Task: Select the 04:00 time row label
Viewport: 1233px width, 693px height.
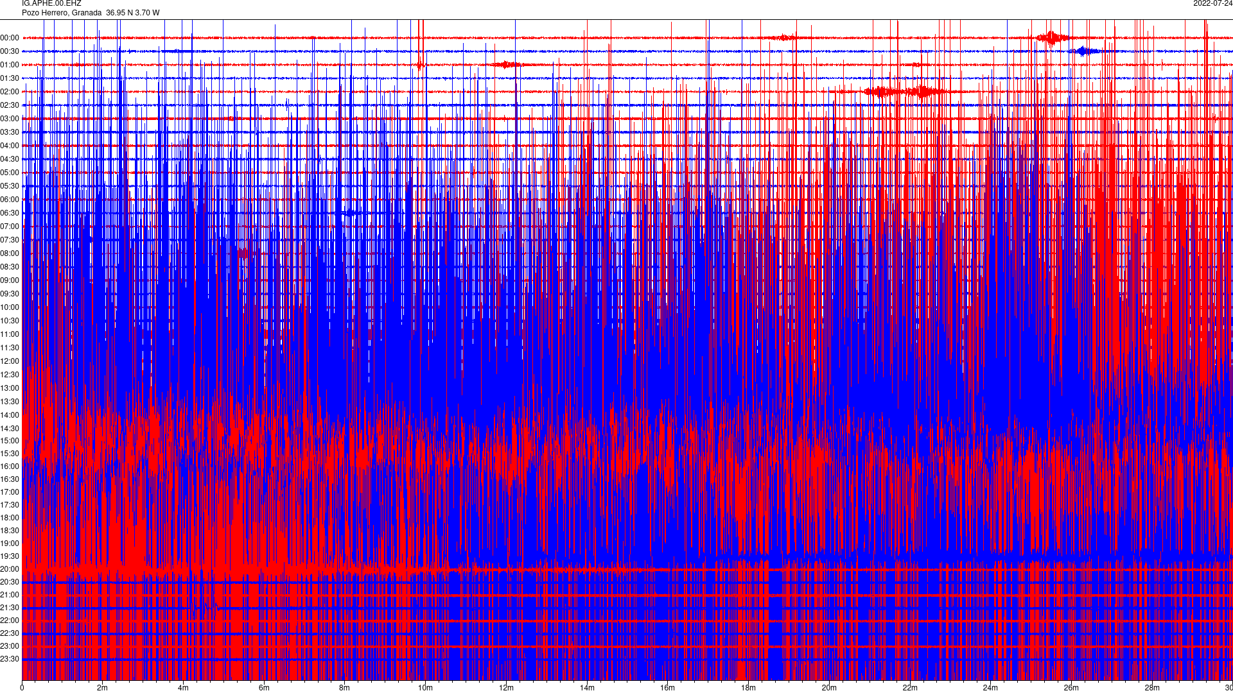Action: coord(10,146)
